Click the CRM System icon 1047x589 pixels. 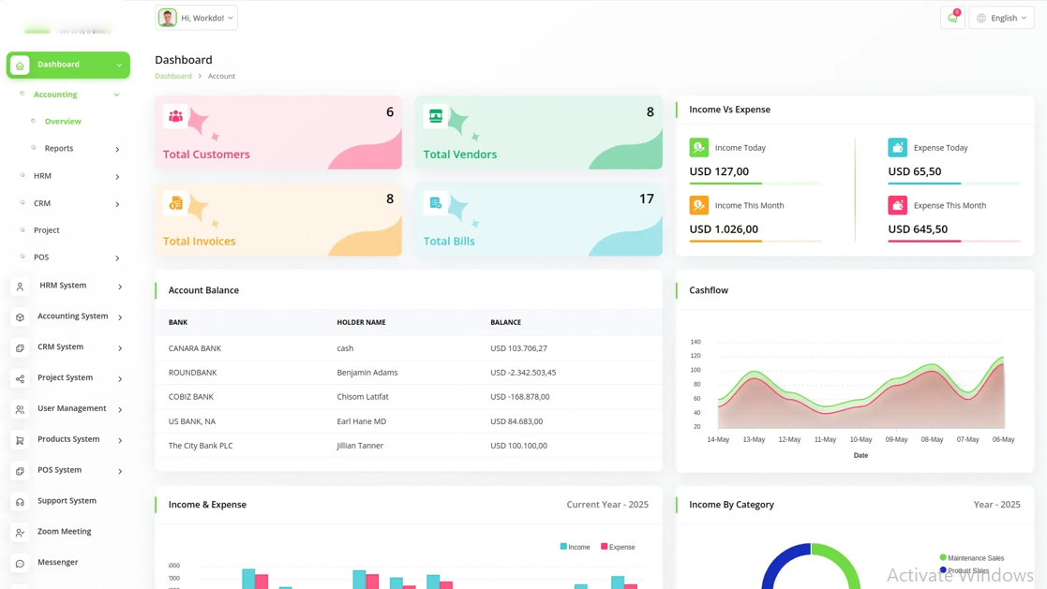[x=21, y=347]
